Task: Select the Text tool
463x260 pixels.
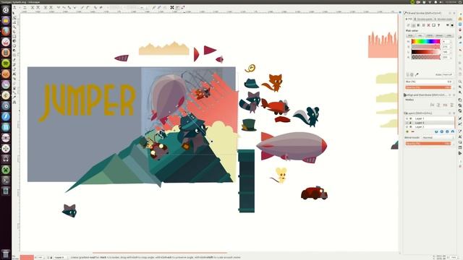Action: (x=14, y=74)
